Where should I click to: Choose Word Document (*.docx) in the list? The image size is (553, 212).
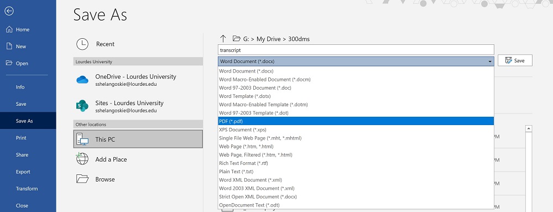click(x=356, y=71)
